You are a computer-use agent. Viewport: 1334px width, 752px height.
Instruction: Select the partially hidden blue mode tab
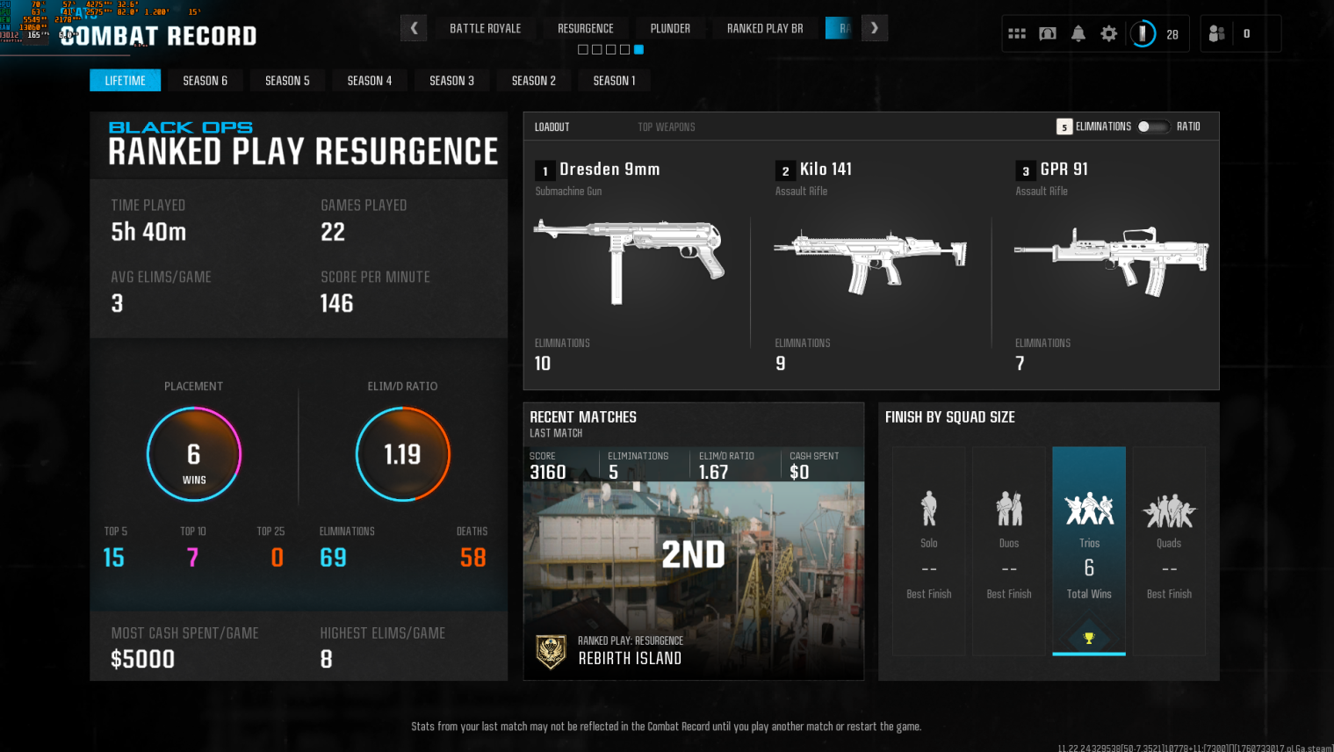tap(840, 28)
